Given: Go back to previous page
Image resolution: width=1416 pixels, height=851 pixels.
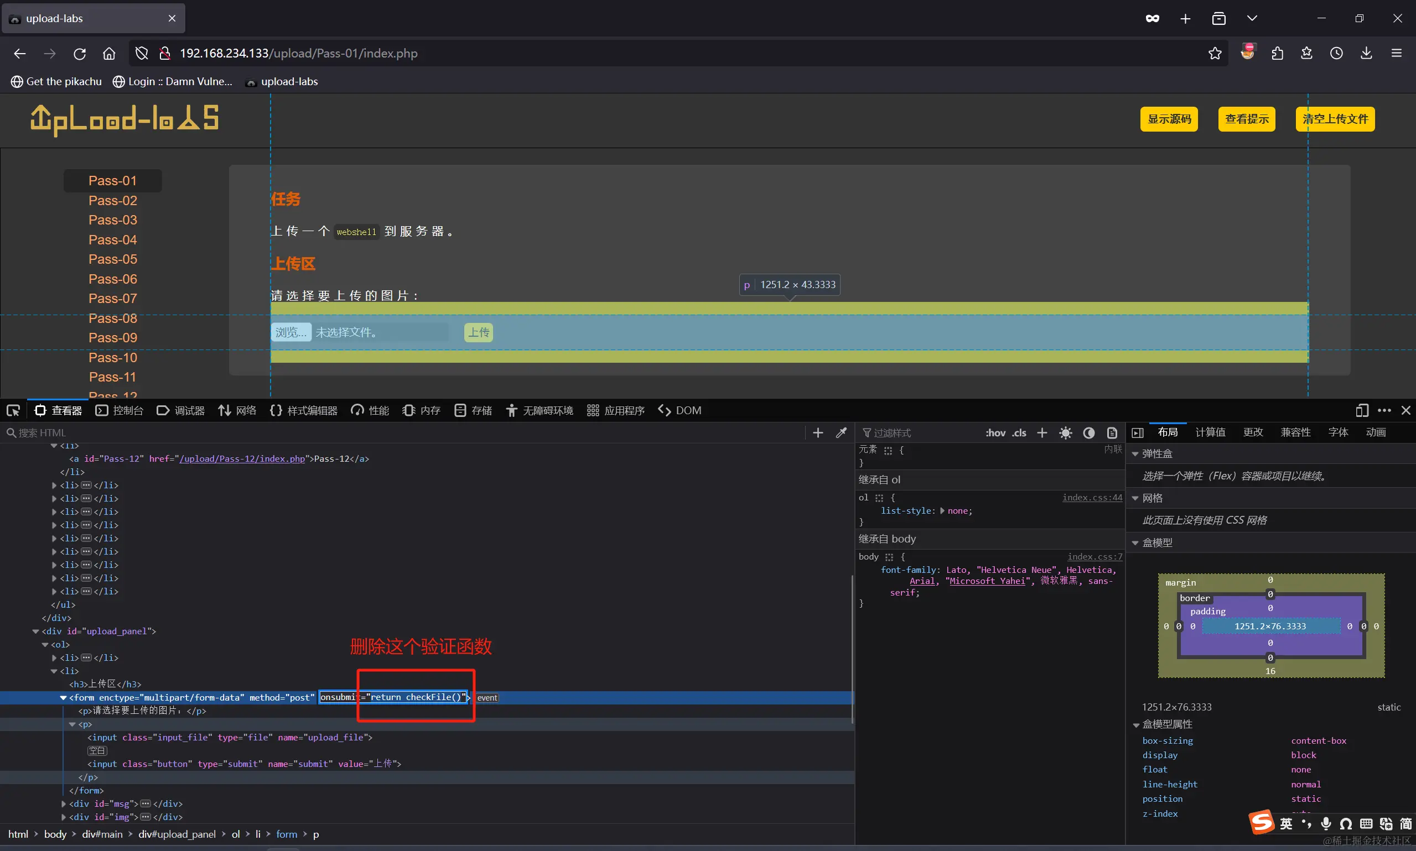Looking at the screenshot, I should coord(19,53).
